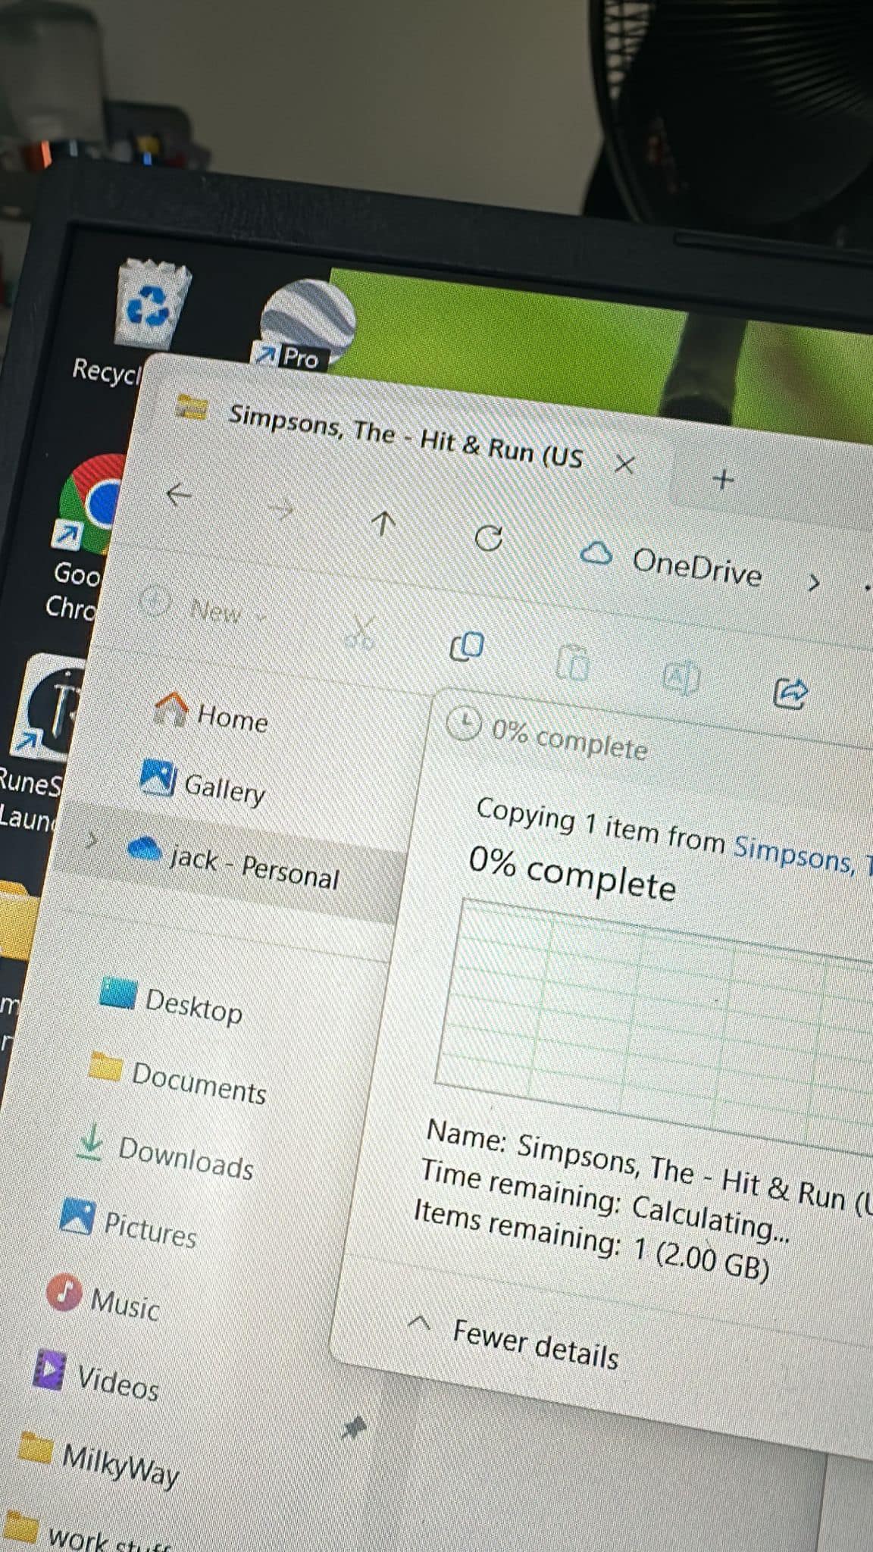Select the Simpsons Hit & Run Explorer tab
This screenshot has width=873, height=1552.
tap(405, 435)
